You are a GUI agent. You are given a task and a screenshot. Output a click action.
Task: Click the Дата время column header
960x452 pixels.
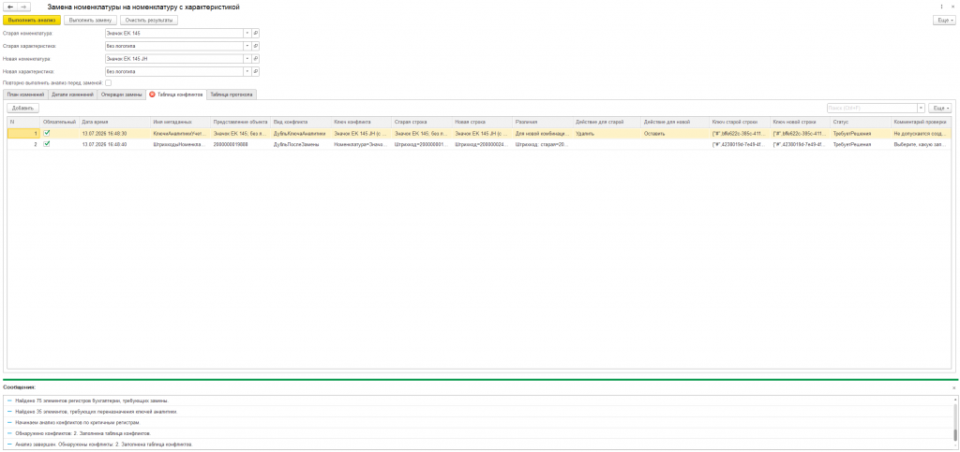pyautogui.click(x=114, y=122)
